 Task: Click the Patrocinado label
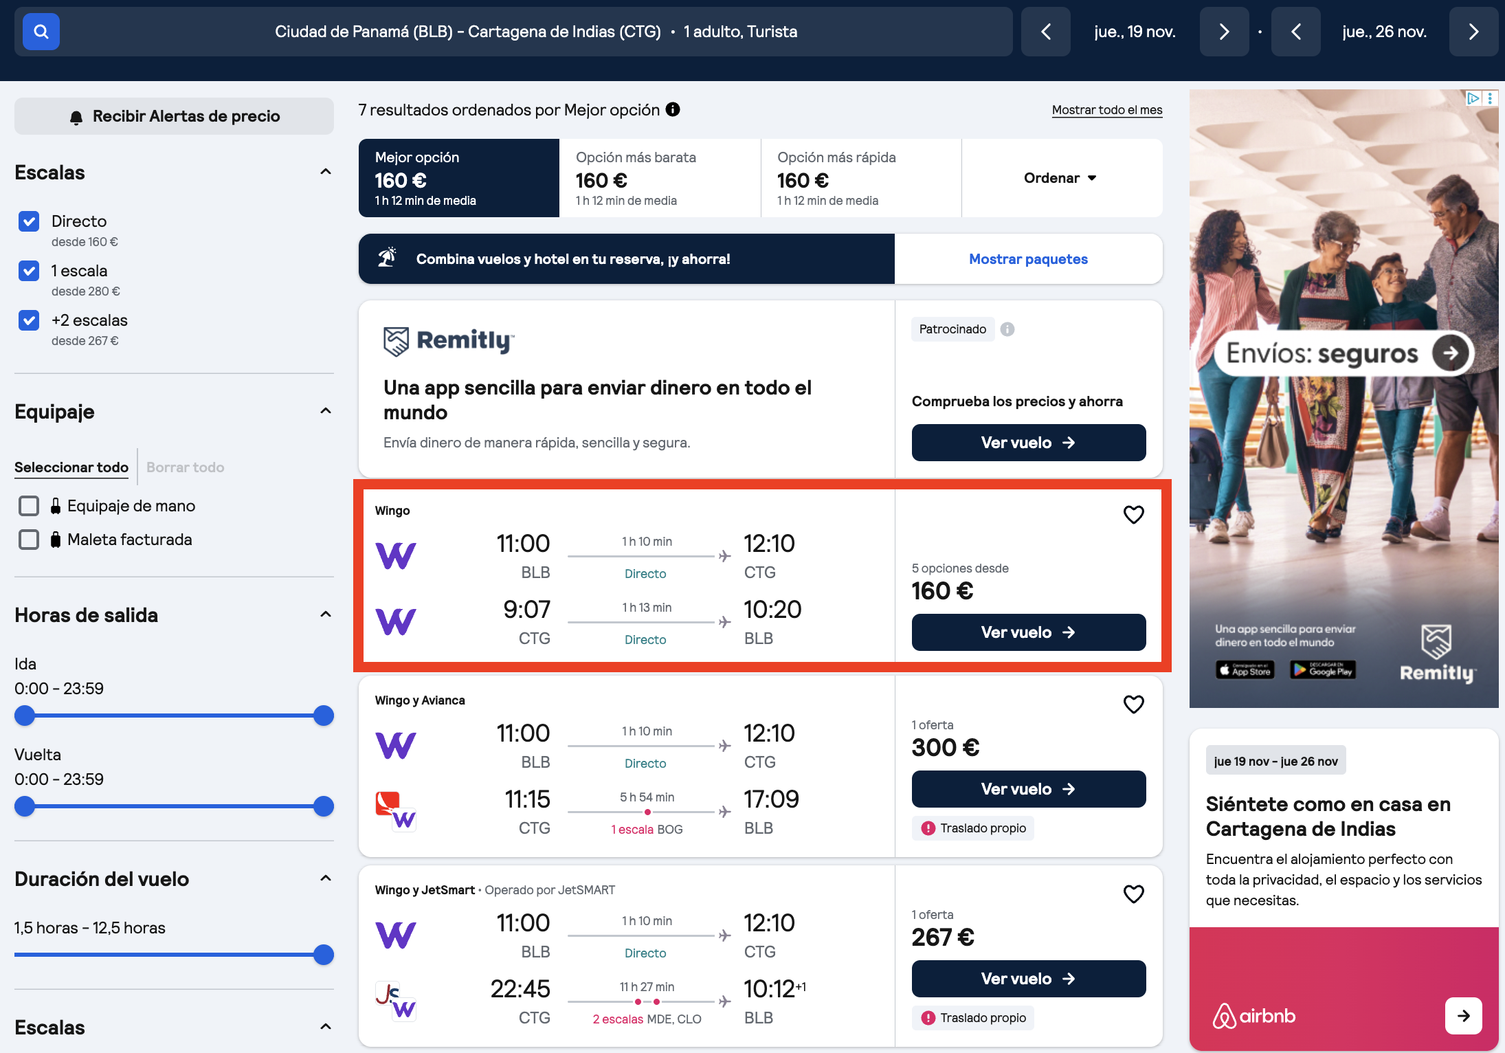click(x=952, y=329)
